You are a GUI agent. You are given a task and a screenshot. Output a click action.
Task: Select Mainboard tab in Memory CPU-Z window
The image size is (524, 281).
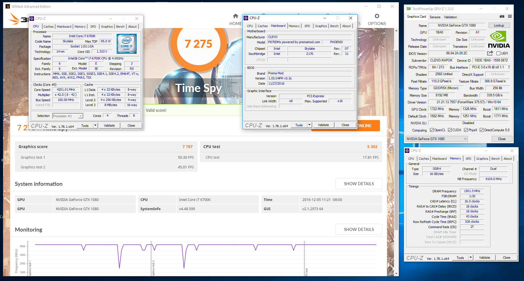point(439,159)
